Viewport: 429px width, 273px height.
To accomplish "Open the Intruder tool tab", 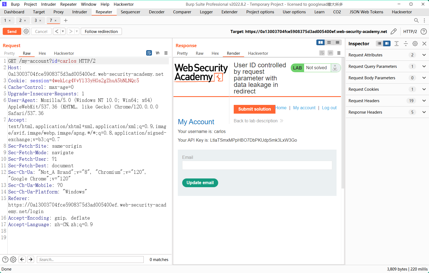I will click(80, 12).
